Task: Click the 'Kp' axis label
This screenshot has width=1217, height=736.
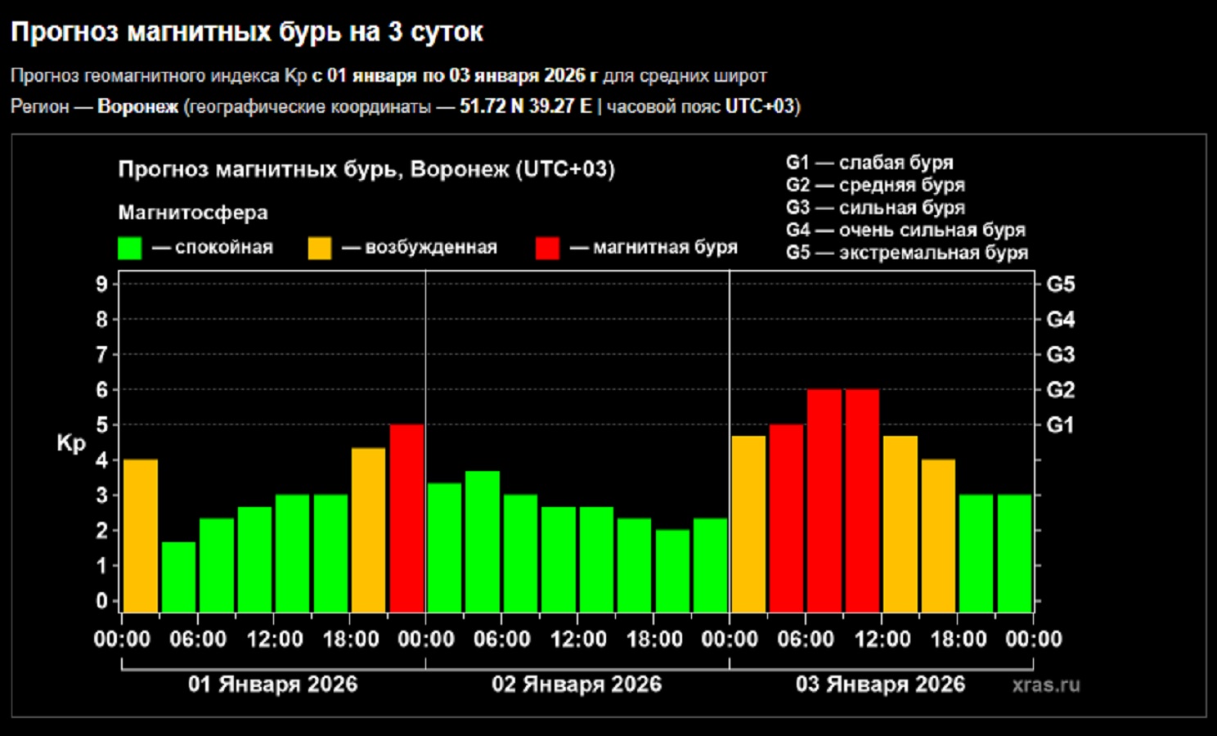Action: click(x=71, y=443)
